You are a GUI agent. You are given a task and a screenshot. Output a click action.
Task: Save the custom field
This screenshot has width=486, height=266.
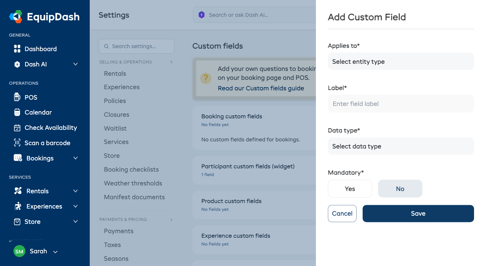pos(418,213)
